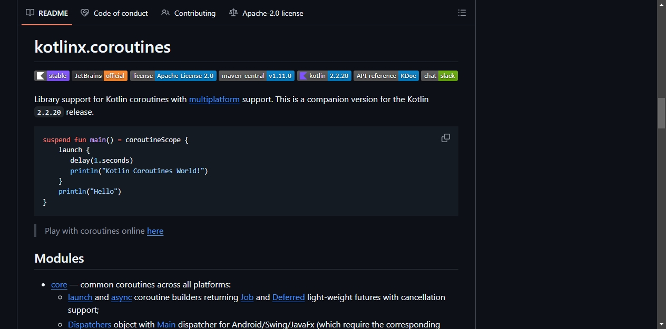Open the Apache-2.0 license tab

[x=266, y=13]
